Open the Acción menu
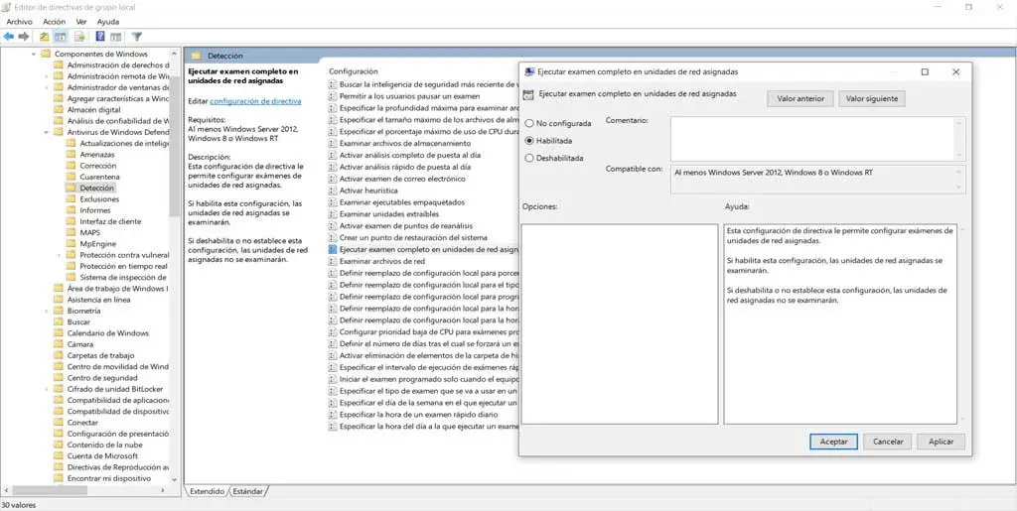 (55, 22)
